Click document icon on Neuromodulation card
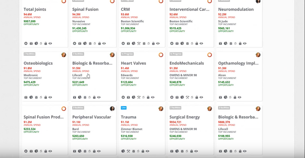The height and width of the screenshot is (158, 305). point(235,43)
